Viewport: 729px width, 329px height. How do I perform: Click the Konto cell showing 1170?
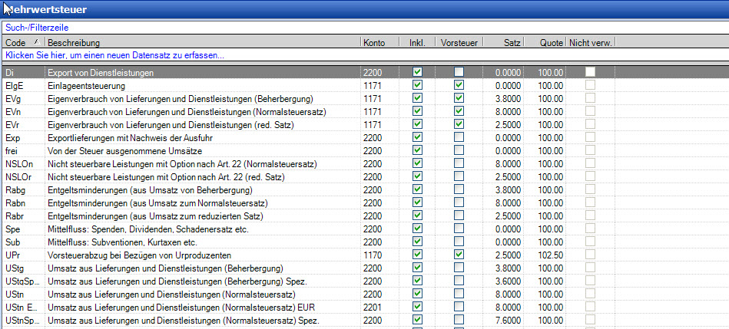[372, 255]
